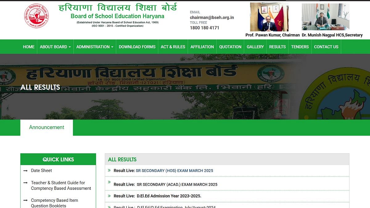Click the arrow icon beside Teacher & Student Guide
The width and height of the screenshot is (370, 208).
[x=25, y=183]
